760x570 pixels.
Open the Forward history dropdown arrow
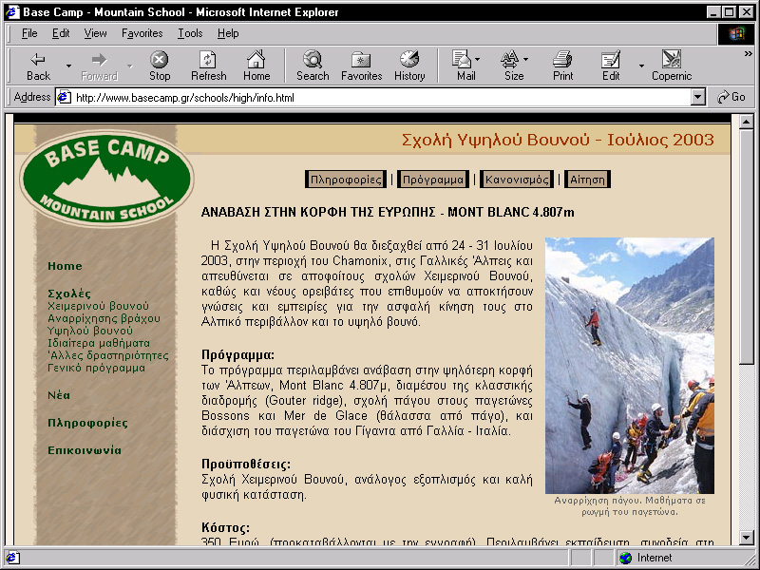pos(130,66)
